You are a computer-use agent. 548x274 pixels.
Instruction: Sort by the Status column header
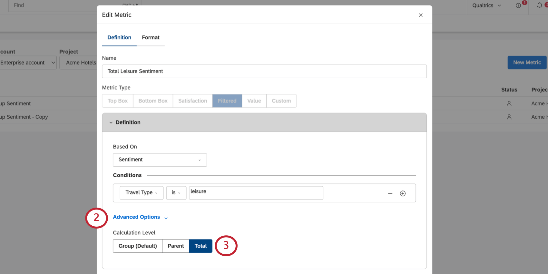coord(509,90)
